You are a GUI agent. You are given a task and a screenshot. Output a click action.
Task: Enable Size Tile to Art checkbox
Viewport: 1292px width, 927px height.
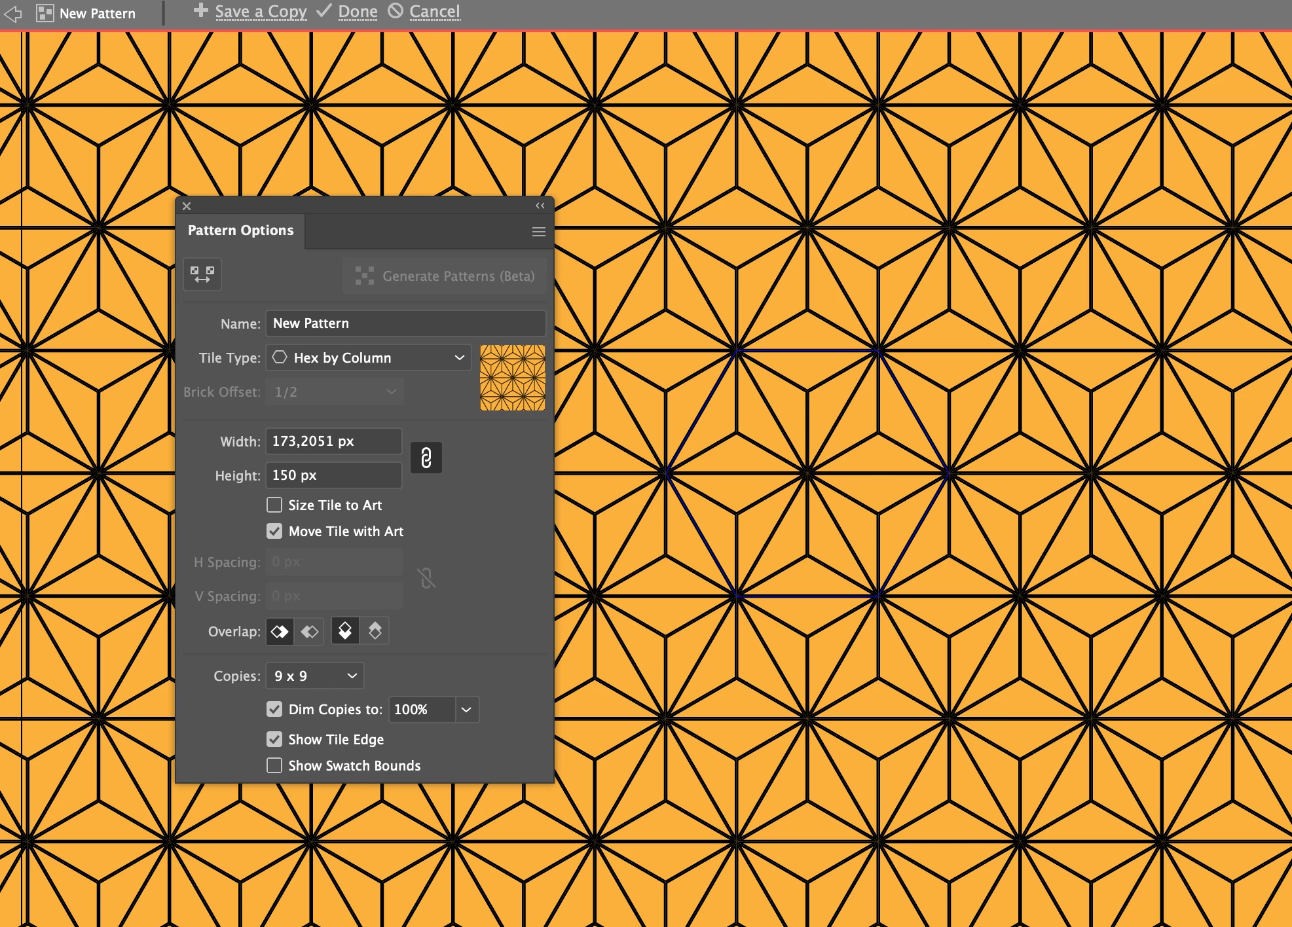(274, 505)
